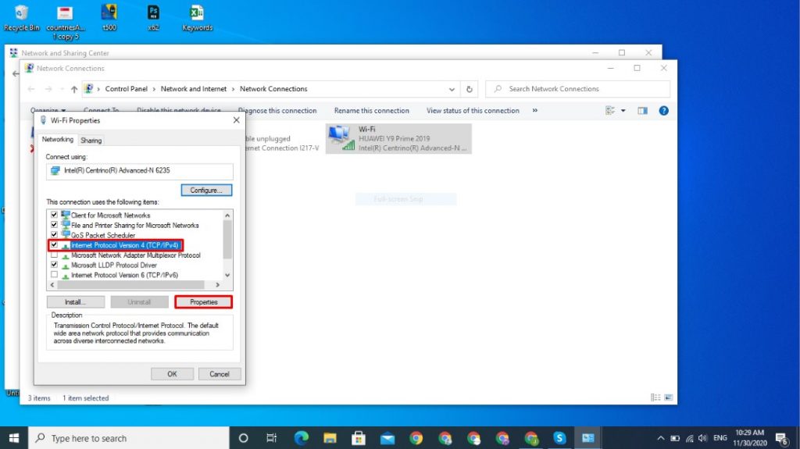Viewport: 800px width, 449px height.
Task: Open the change view dropdown arrow
Action: coord(623,111)
